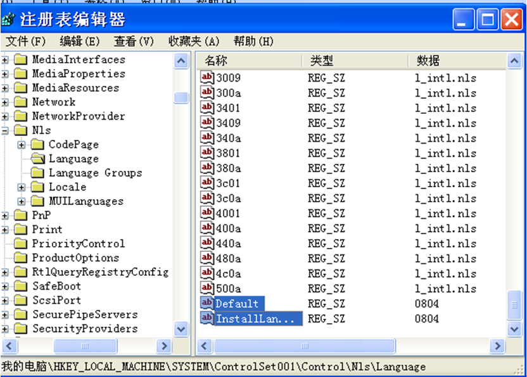527x377 pixels.
Task: Click the PriorityControl folder icon
Action: coord(22,244)
